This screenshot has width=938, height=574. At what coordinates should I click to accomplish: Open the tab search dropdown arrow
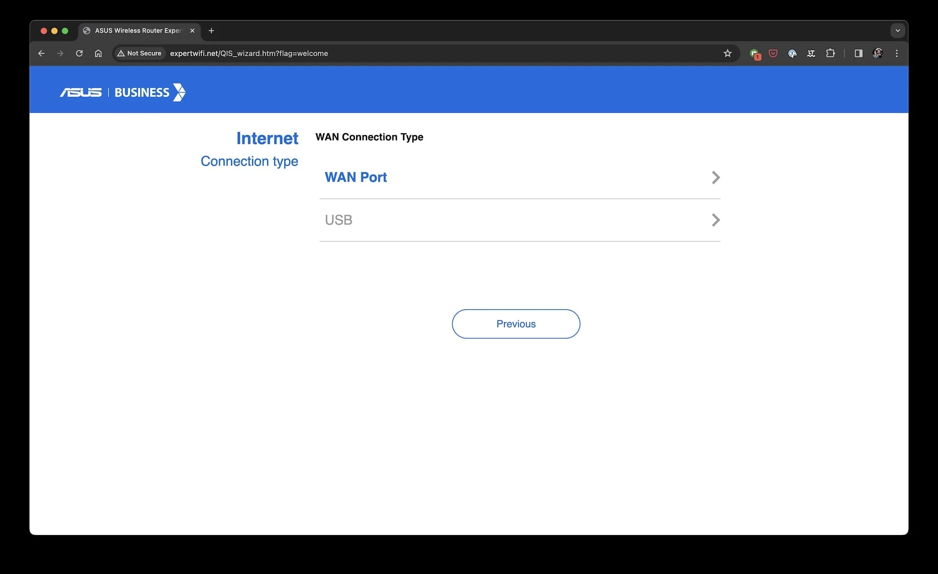897,31
